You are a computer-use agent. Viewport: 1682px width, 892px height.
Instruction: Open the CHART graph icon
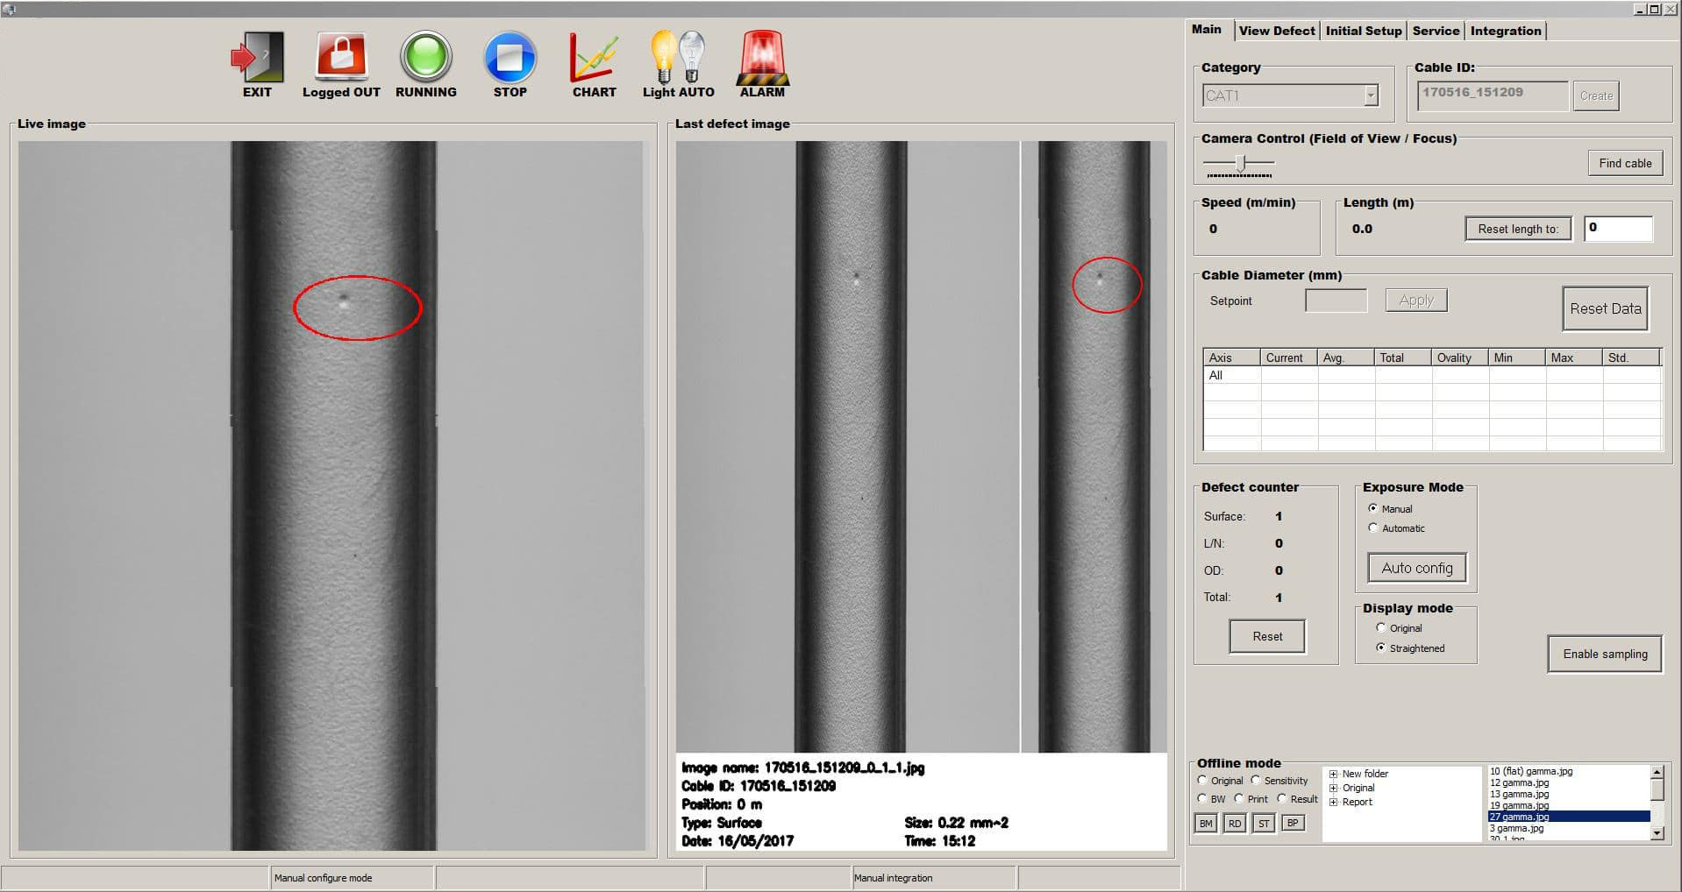pos(594,58)
